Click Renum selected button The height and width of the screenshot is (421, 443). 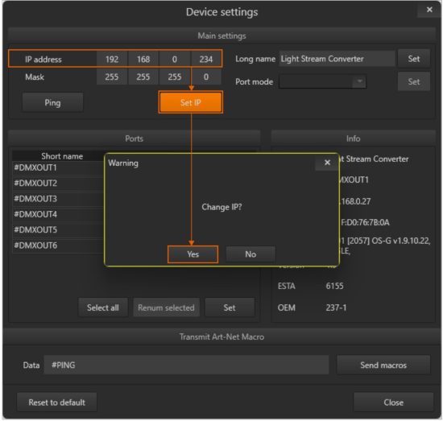[x=166, y=307]
